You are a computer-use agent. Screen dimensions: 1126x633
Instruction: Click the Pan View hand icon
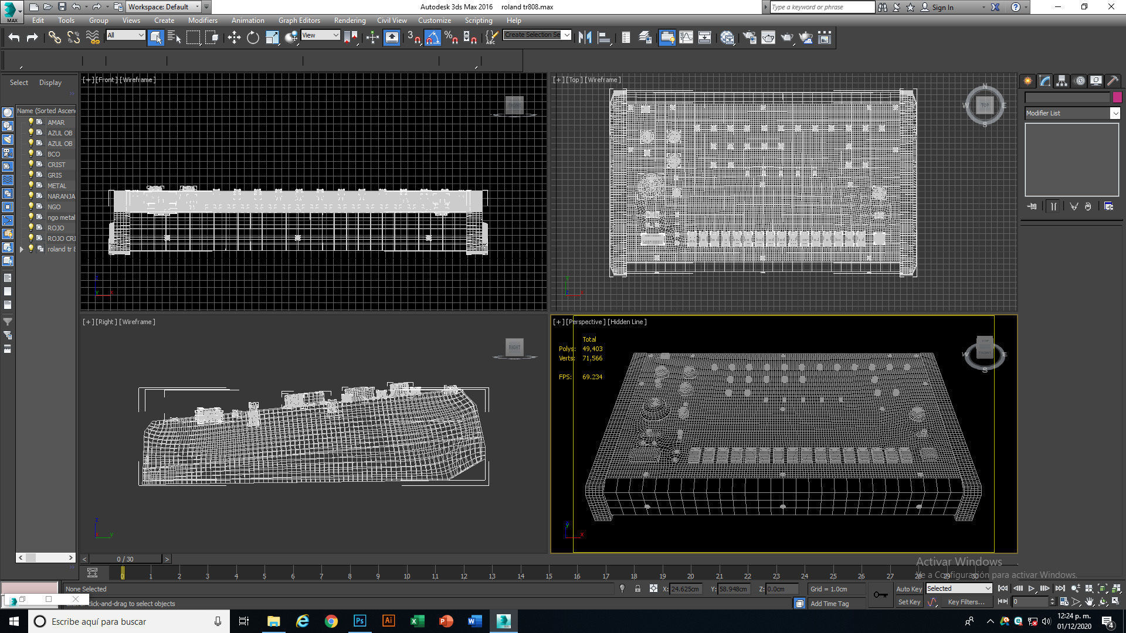click(x=1090, y=602)
